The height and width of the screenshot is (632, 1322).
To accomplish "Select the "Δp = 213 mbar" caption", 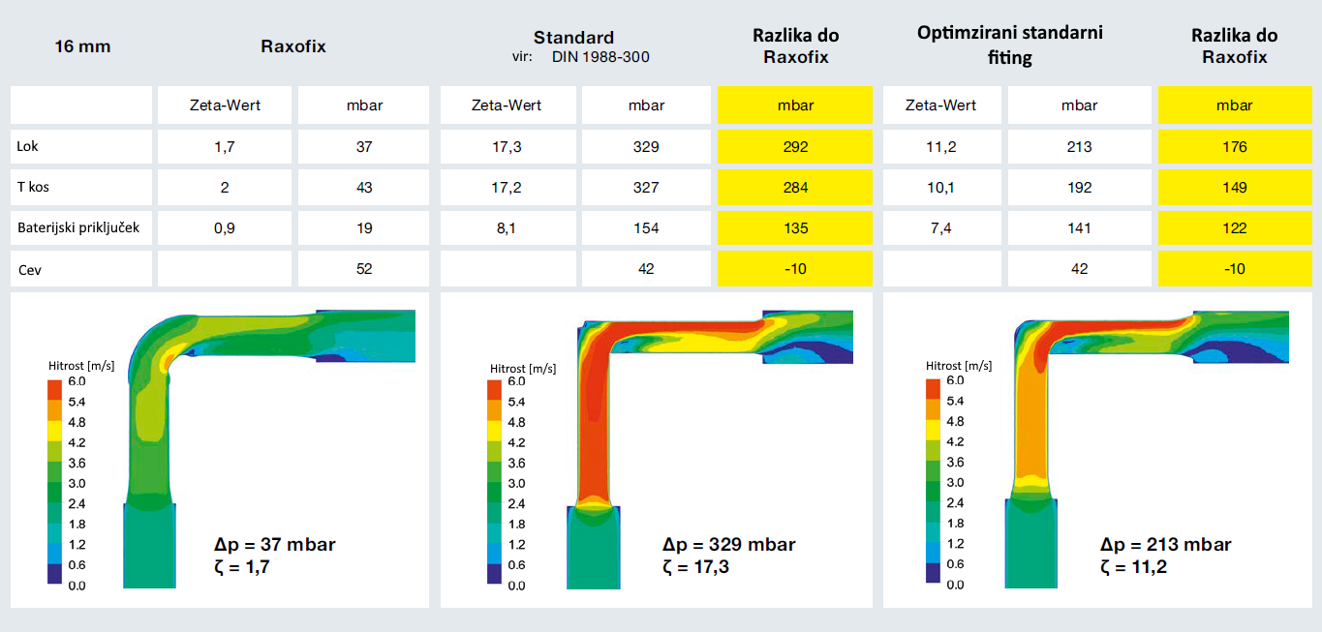I will (1166, 544).
